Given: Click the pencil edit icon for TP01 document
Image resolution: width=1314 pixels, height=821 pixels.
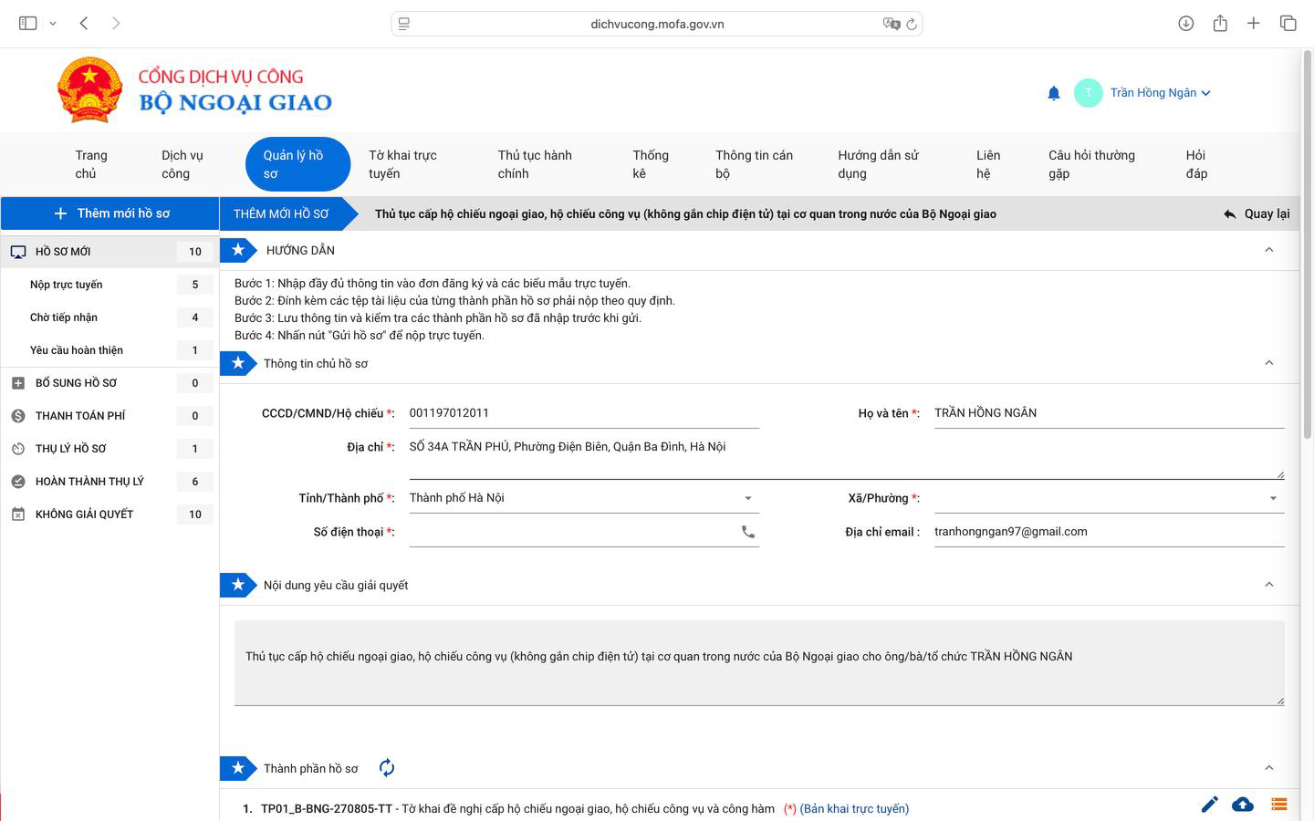Looking at the screenshot, I should point(1209,805).
